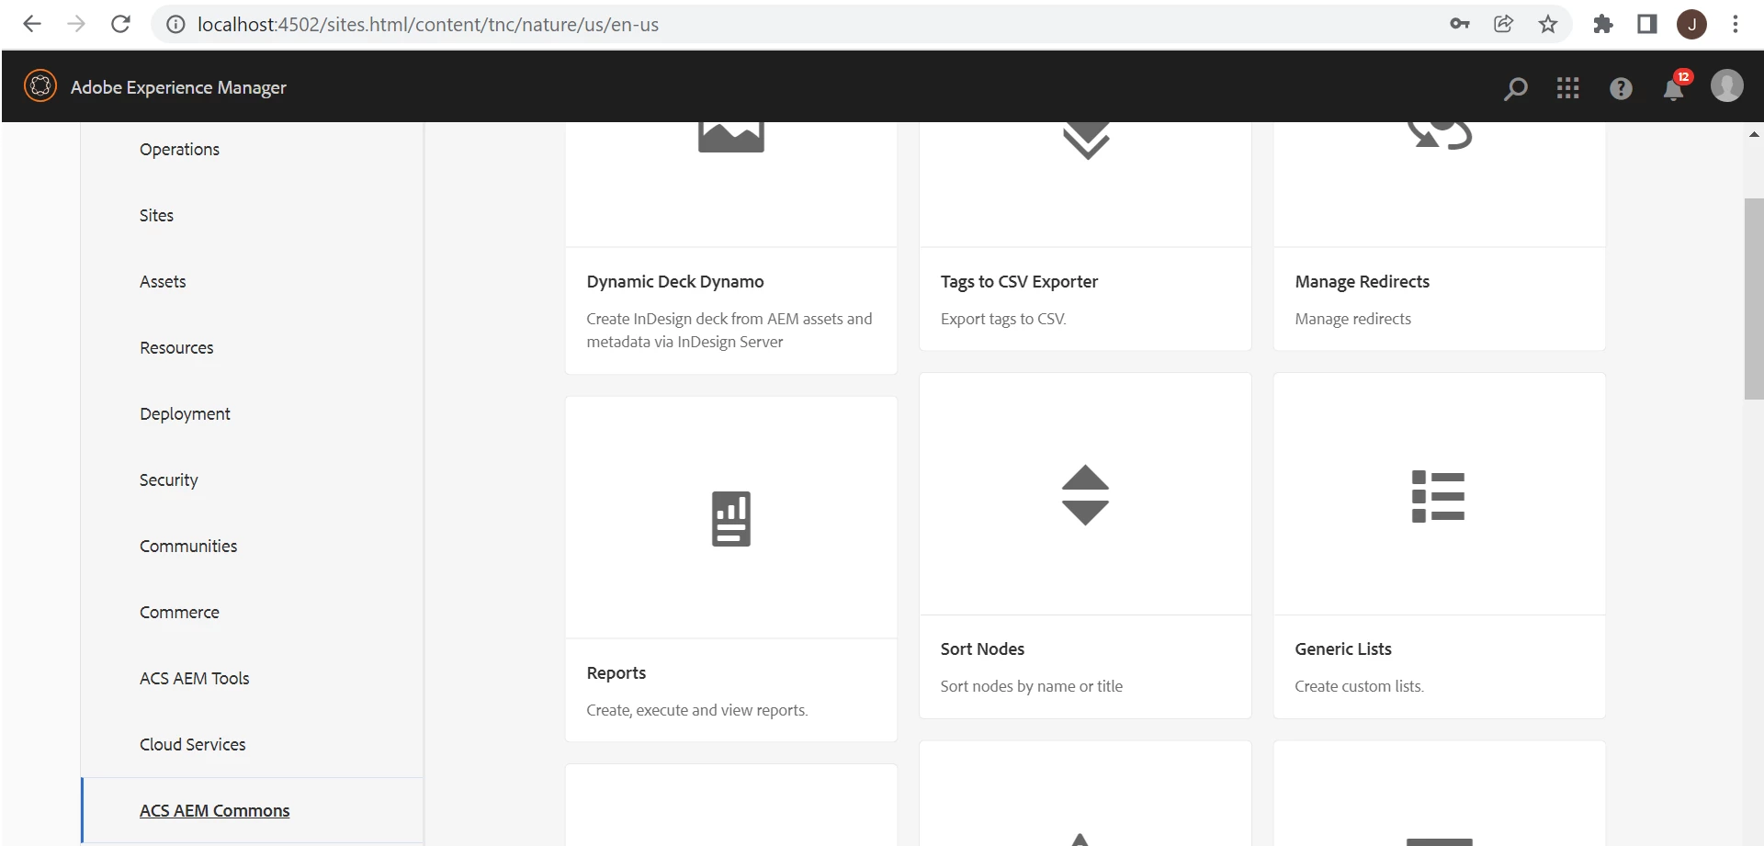Open the Reports title link
The height and width of the screenshot is (846, 1764).
[616, 673]
